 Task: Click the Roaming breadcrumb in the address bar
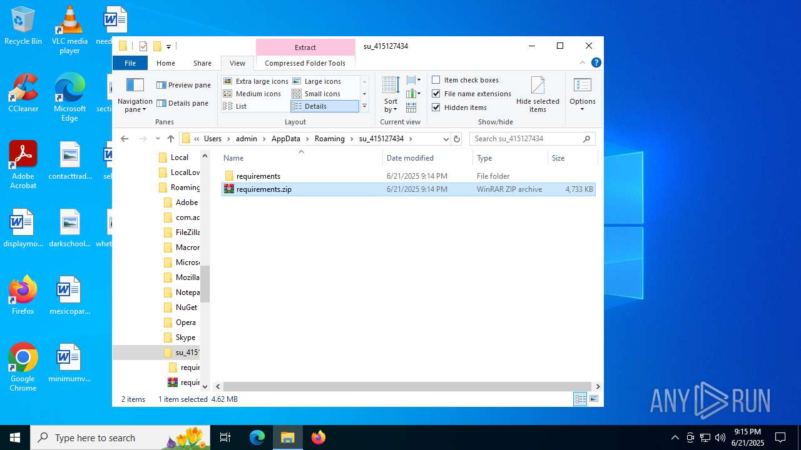click(330, 139)
